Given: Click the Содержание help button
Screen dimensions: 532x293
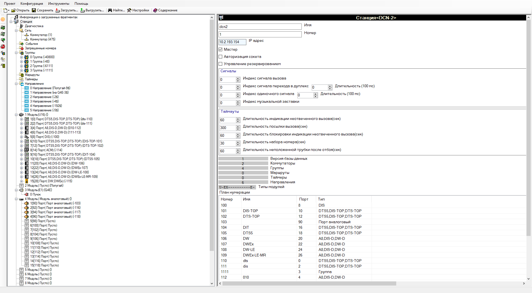Looking at the screenshot, I should [x=165, y=10].
